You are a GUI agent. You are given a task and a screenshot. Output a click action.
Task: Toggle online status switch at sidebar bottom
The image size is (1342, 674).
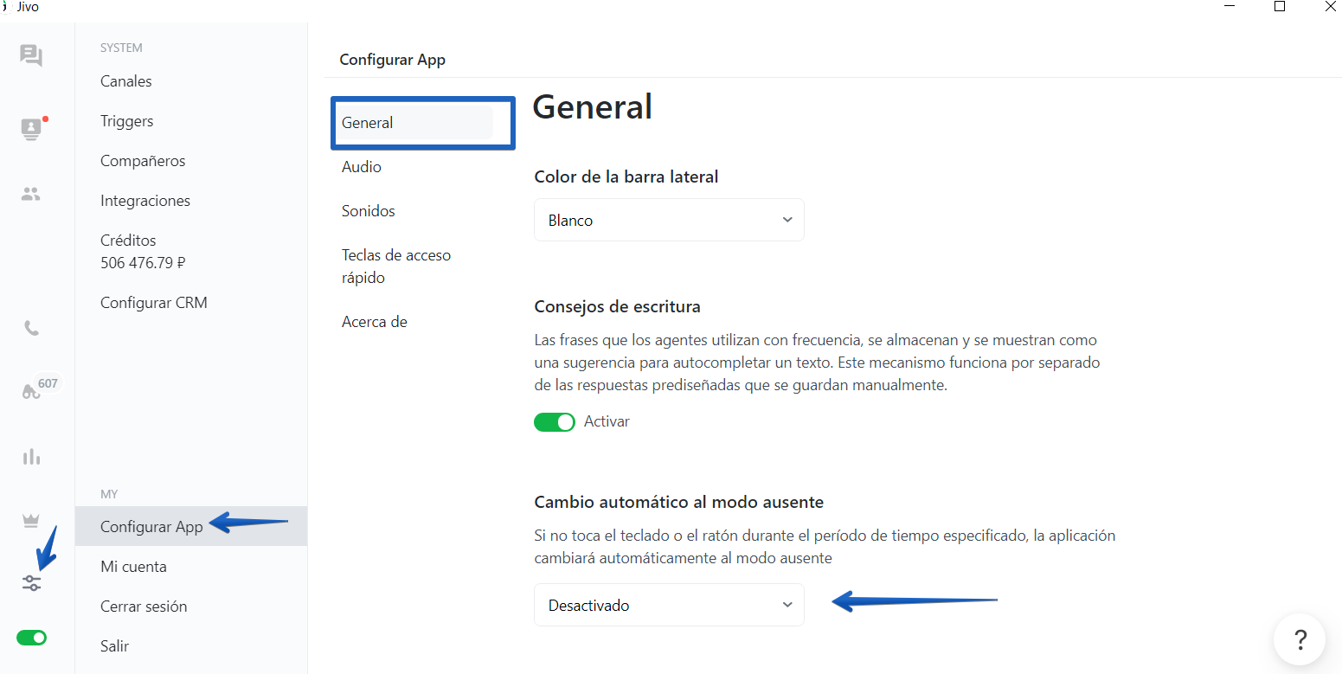[x=31, y=637]
